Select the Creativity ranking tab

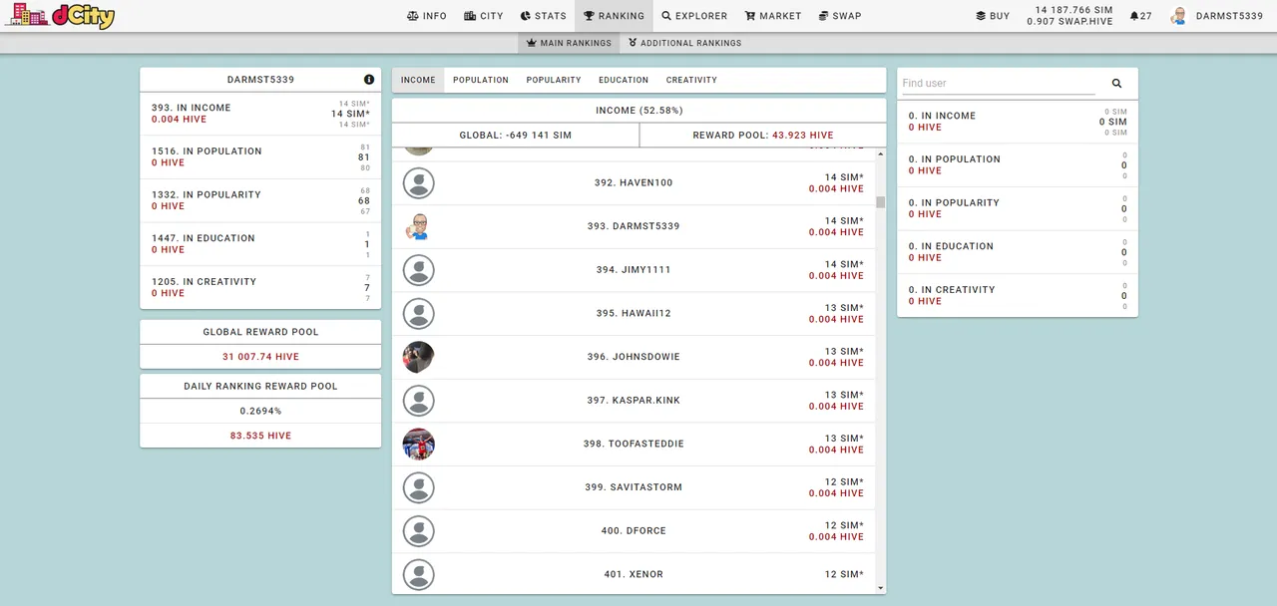[x=691, y=80]
